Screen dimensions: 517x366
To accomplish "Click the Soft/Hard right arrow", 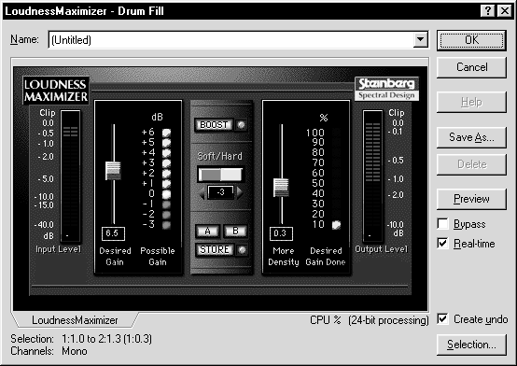I will (240, 192).
